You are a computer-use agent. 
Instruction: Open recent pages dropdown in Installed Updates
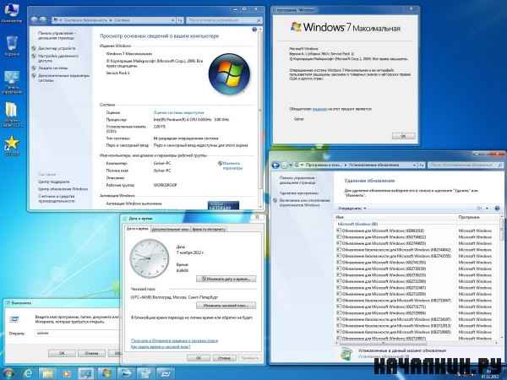point(291,166)
